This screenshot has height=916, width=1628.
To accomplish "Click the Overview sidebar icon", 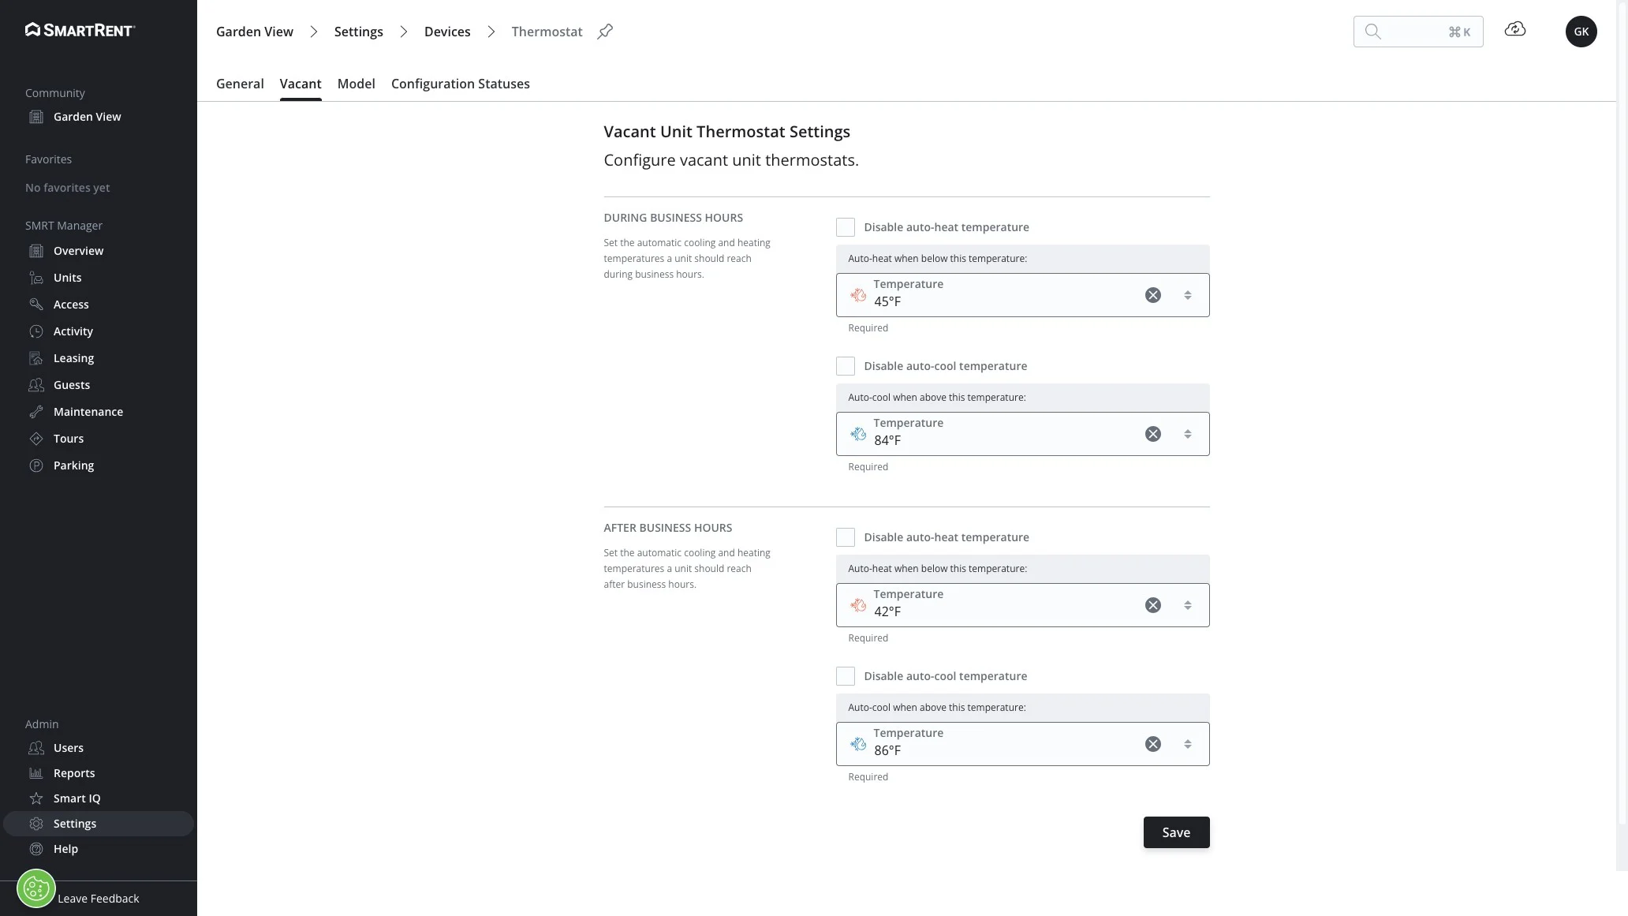I will pyautogui.click(x=36, y=251).
